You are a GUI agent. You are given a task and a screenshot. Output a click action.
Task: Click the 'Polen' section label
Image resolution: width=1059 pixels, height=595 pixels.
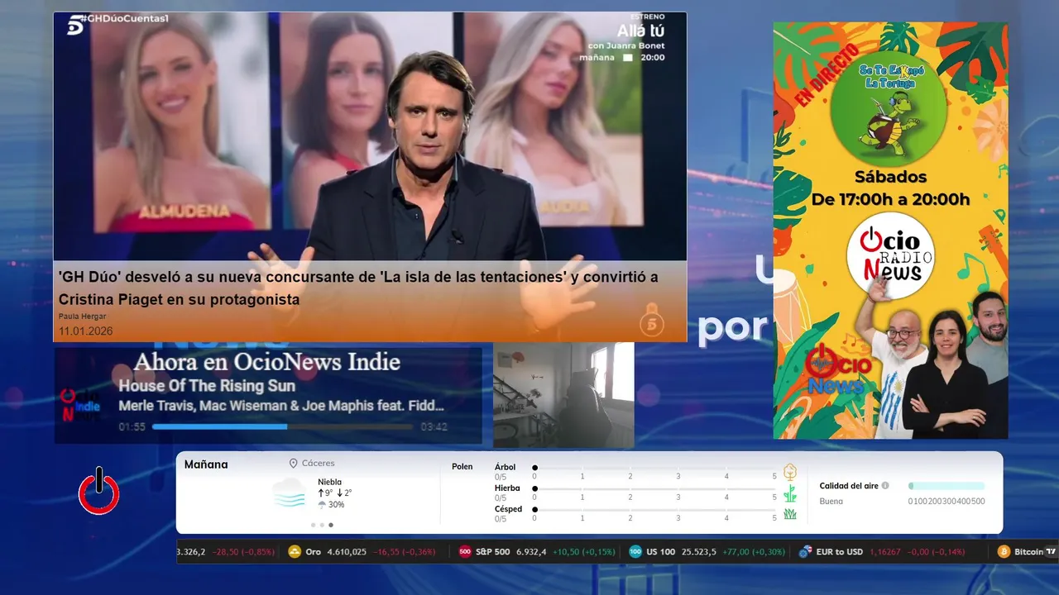click(x=462, y=467)
